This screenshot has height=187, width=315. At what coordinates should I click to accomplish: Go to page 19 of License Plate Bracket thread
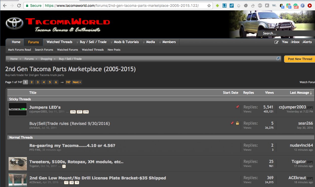click(x=77, y=182)
